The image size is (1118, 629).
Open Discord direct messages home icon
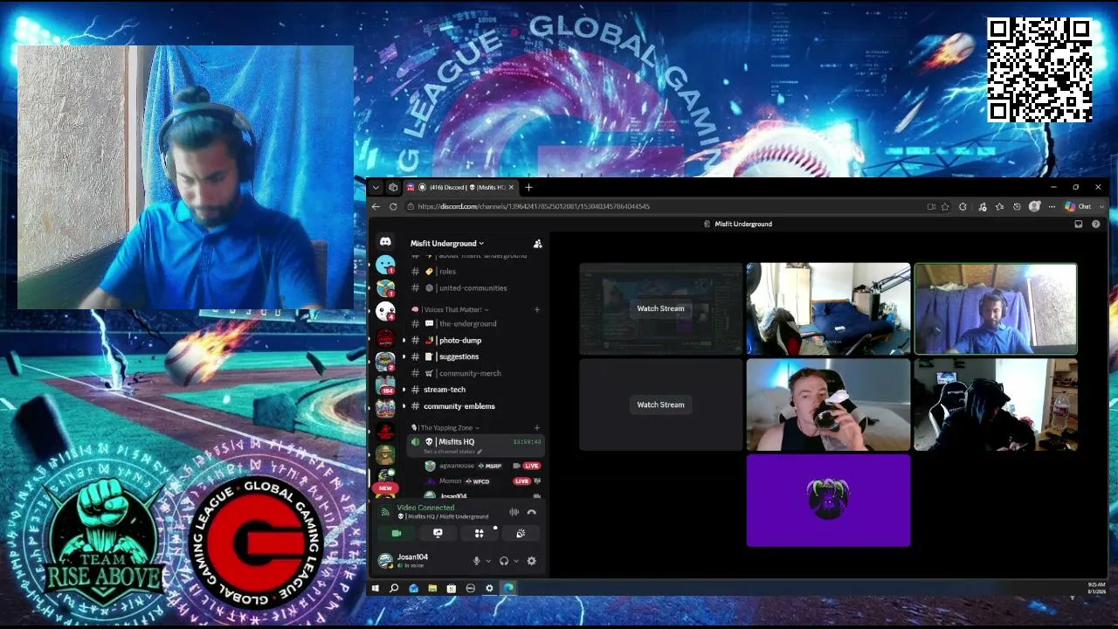[x=385, y=242]
